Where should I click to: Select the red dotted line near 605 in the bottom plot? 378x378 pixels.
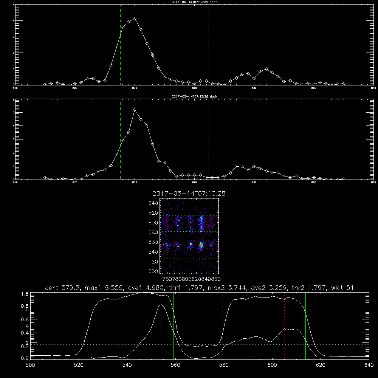[x=285, y=326]
